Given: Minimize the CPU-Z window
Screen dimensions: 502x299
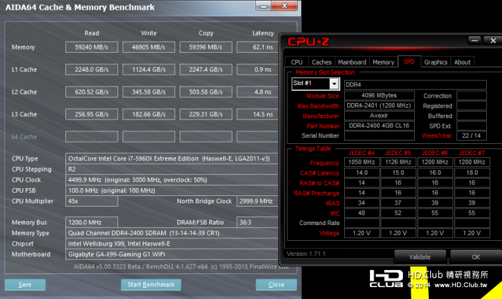Looking at the screenshot, I should pos(473,41).
